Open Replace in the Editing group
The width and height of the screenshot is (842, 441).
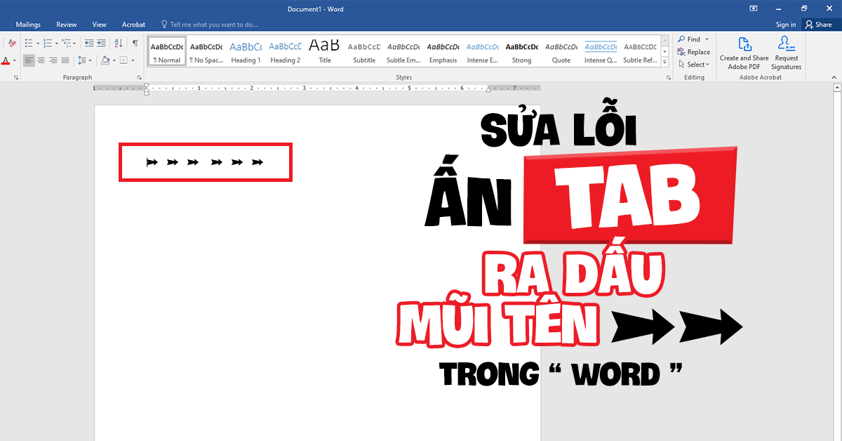pos(693,51)
